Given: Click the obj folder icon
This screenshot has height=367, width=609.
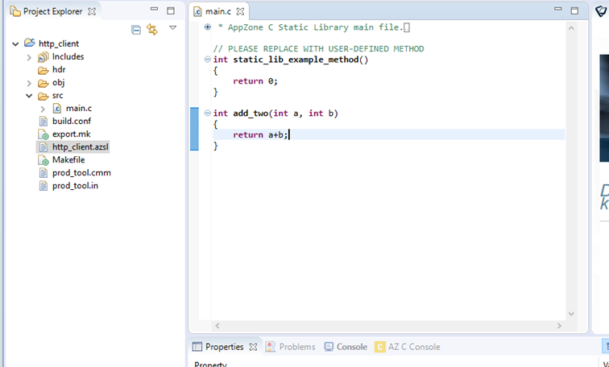Looking at the screenshot, I should [x=43, y=83].
